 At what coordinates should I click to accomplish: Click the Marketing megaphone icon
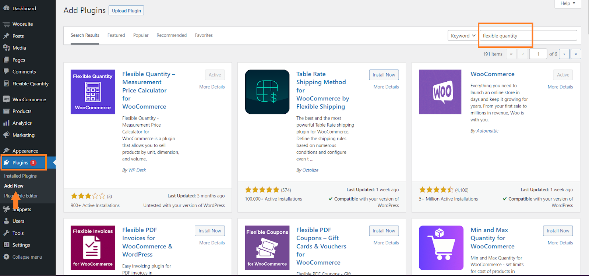pos(6,135)
